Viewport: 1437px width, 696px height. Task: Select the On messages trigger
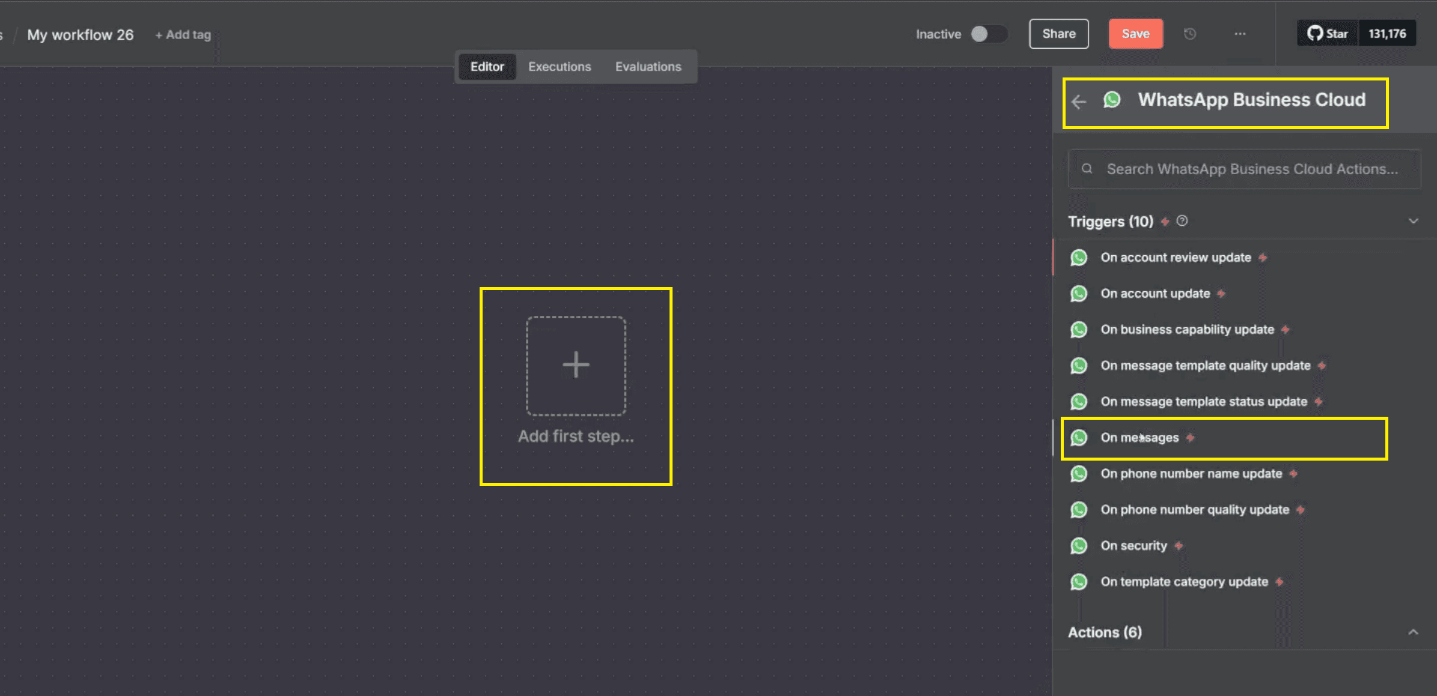(1244, 438)
